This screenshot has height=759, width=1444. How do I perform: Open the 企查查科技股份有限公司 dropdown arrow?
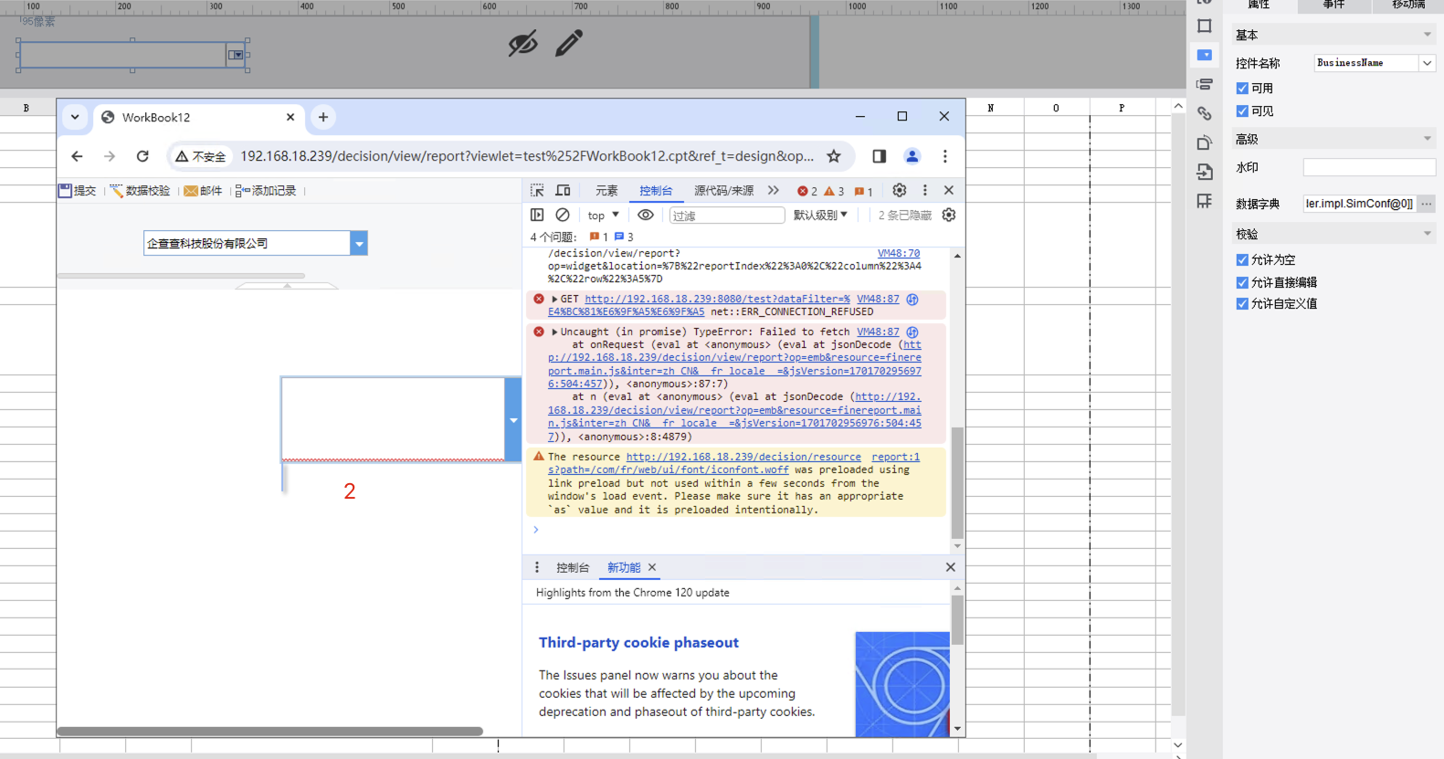click(359, 243)
